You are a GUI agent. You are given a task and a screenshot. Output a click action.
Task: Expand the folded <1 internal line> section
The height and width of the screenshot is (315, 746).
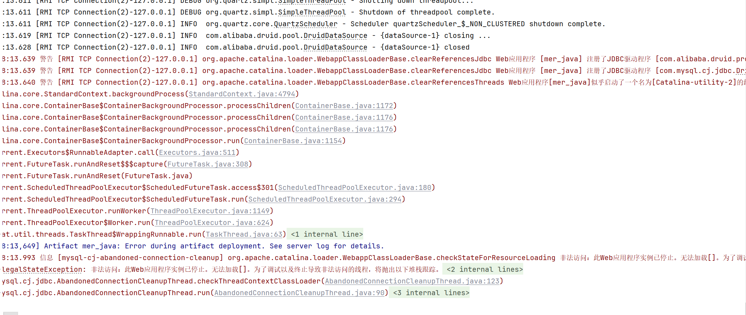(327, 235)
